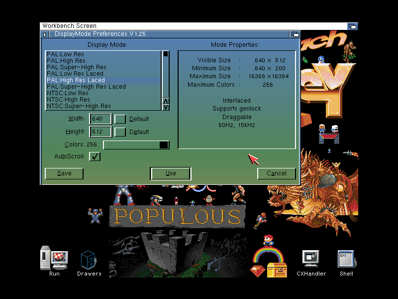Viewport: 398px width, 299px height.
Task: Select PAL:Super-High Res Laced display mode
Action: tap(103, 87)
